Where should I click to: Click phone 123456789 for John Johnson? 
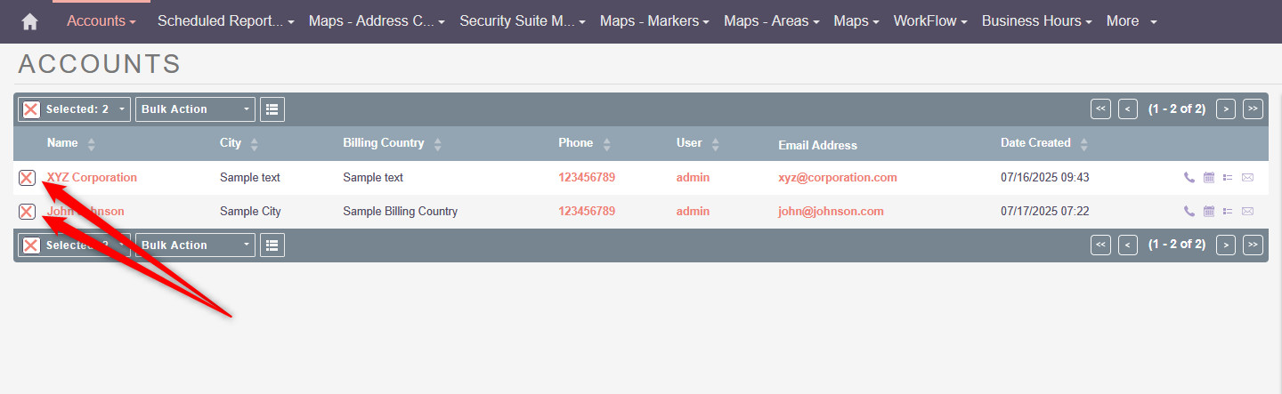point(587,212)
